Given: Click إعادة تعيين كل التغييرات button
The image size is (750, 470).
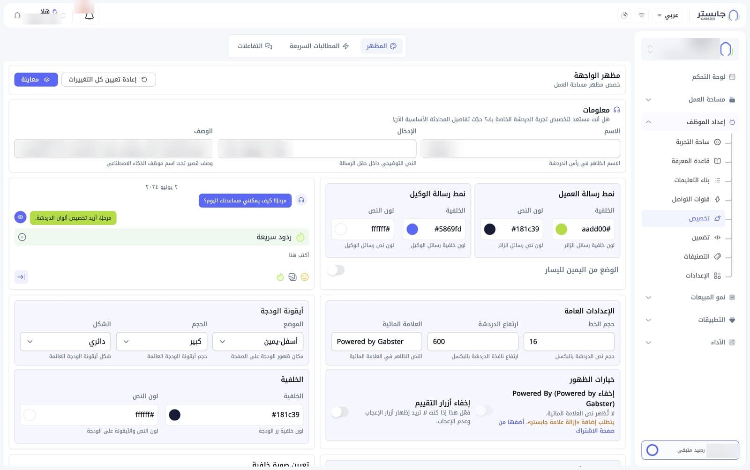Looking at the screenshot, I should click(108, 80).
